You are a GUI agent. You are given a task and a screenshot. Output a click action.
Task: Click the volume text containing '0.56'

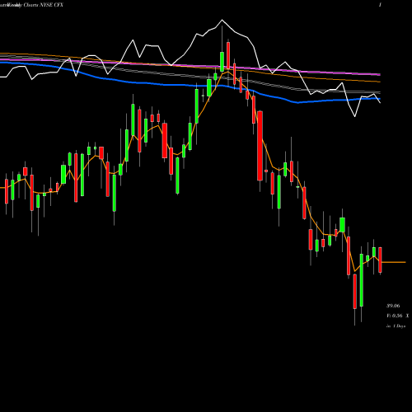pyautogui.click(x=398, y=316)
